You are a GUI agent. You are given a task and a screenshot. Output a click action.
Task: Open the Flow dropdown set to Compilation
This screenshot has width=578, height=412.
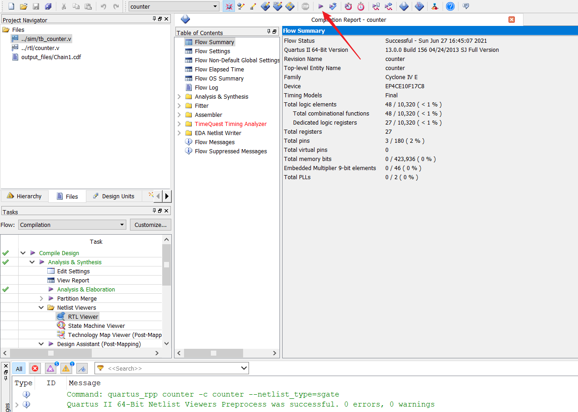[72, 225]
